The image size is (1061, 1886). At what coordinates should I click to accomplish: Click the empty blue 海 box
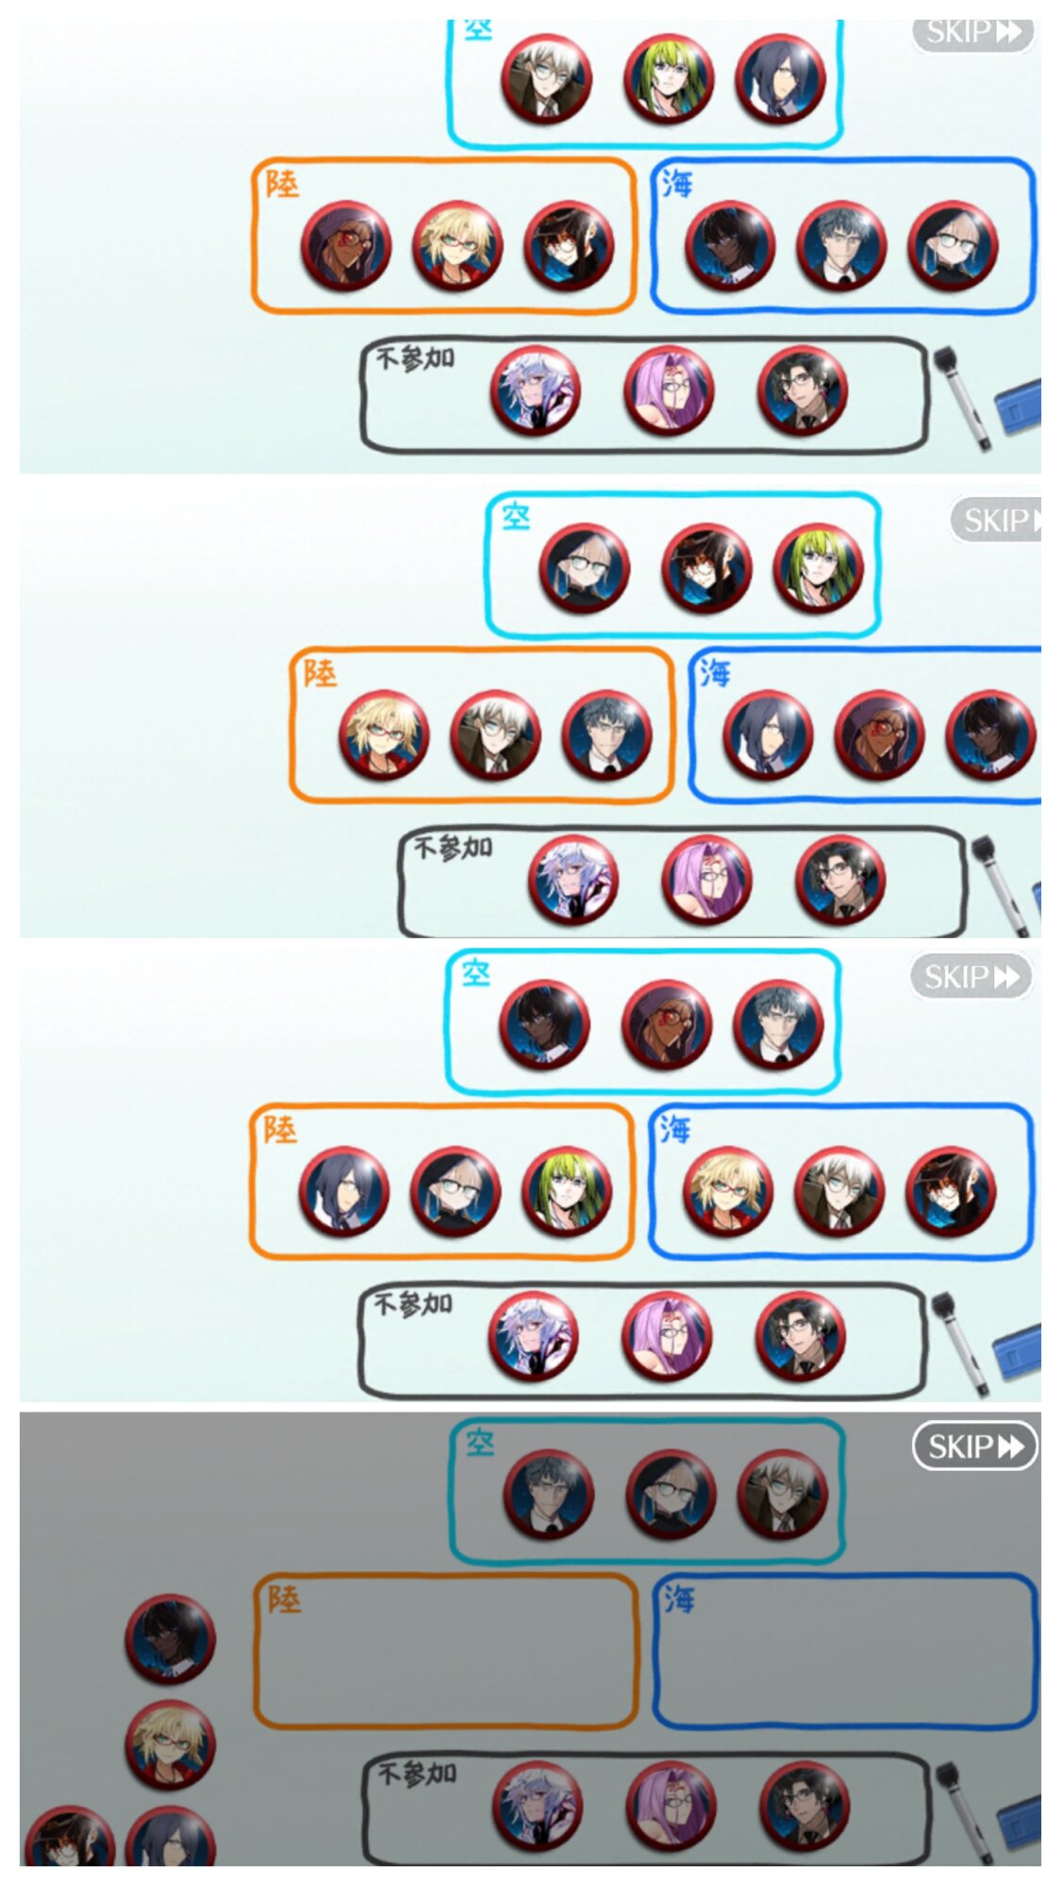pos(845,1651)
